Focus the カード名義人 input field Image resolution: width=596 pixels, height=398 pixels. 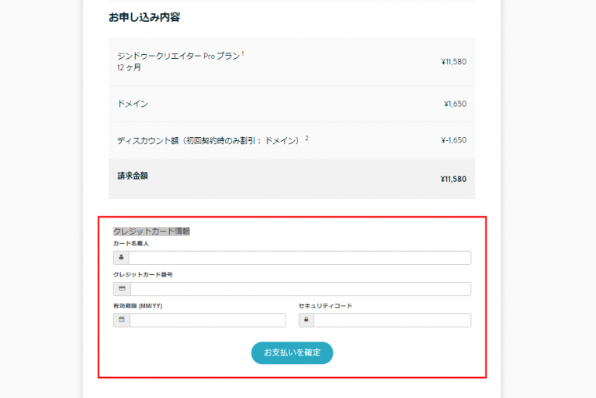[x=300, y=258]
